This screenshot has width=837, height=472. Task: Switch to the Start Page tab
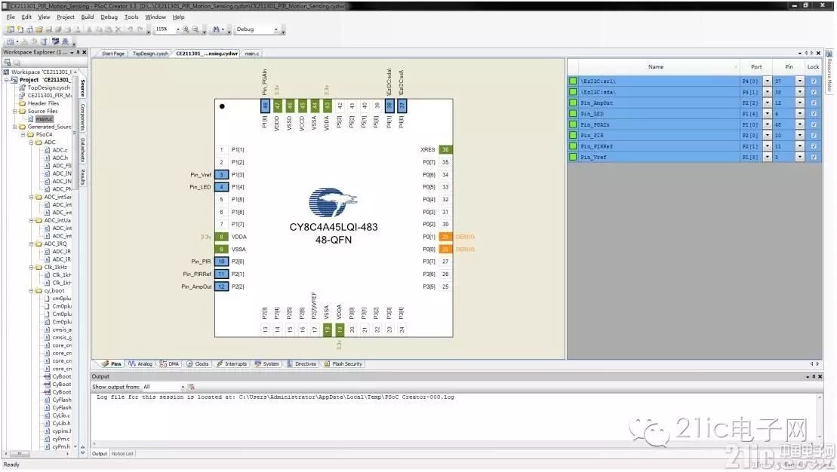click(x=112, y=54)
